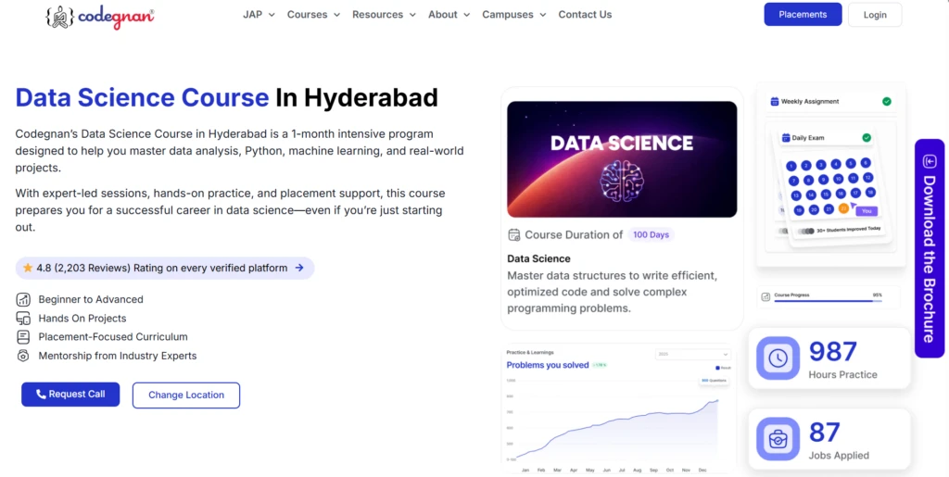Image resolution: width=949 pixels, height=477 pixels.
Task: Click the Weekly Assignment green checkmark
Action: pyautogui.click(x=887, y=102)
